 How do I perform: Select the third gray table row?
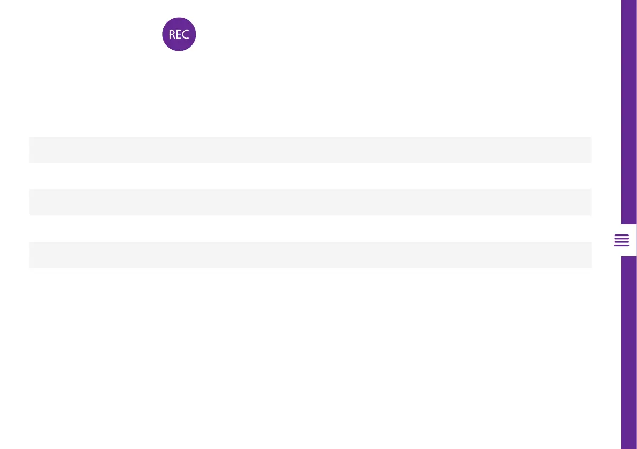(310, 254)
